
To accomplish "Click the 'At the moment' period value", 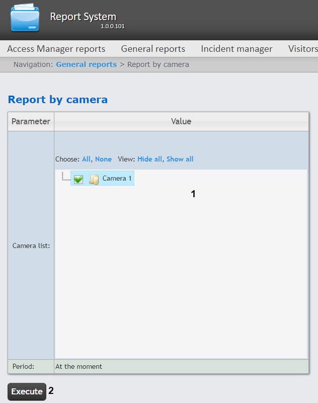I will coord(79,366).
